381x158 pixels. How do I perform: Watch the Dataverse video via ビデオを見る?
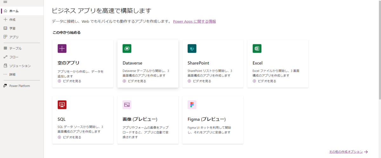pos(137,81)
